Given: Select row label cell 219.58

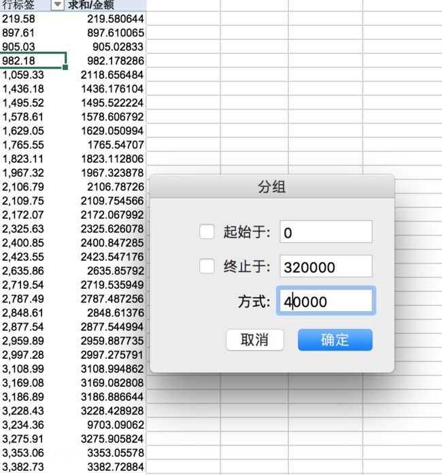Looking at the screenshot, I should [x=33, y=19].
